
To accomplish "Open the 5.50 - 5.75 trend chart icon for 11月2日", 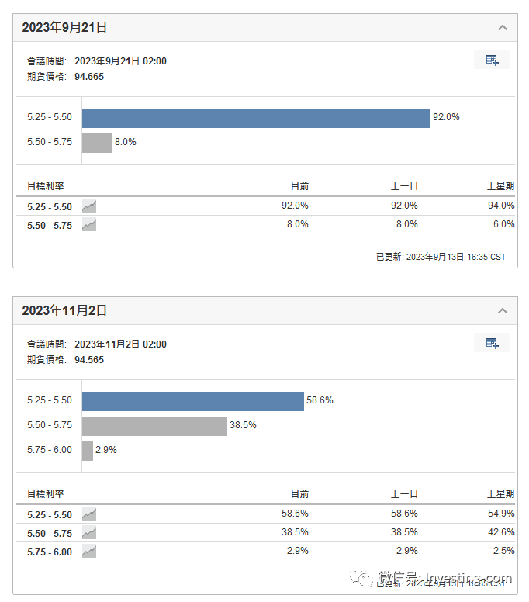I will pyautogui.click(x=89, y=533).
